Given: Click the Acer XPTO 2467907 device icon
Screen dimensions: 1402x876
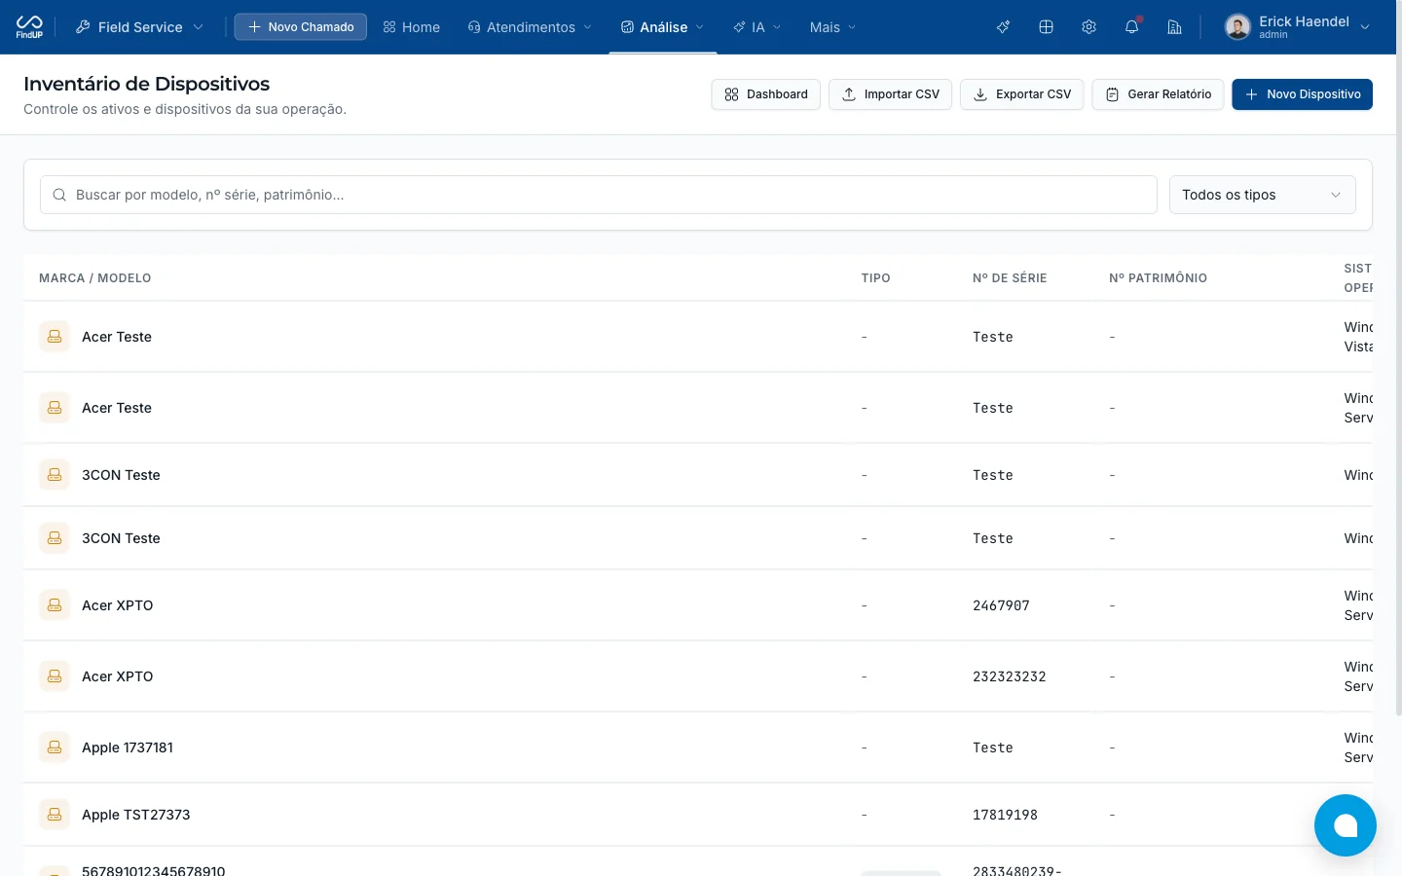Looking at the screenshot, I should tap(55, 605).
